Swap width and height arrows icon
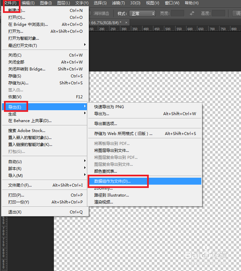241x271 pixels. tap(192, 13)
